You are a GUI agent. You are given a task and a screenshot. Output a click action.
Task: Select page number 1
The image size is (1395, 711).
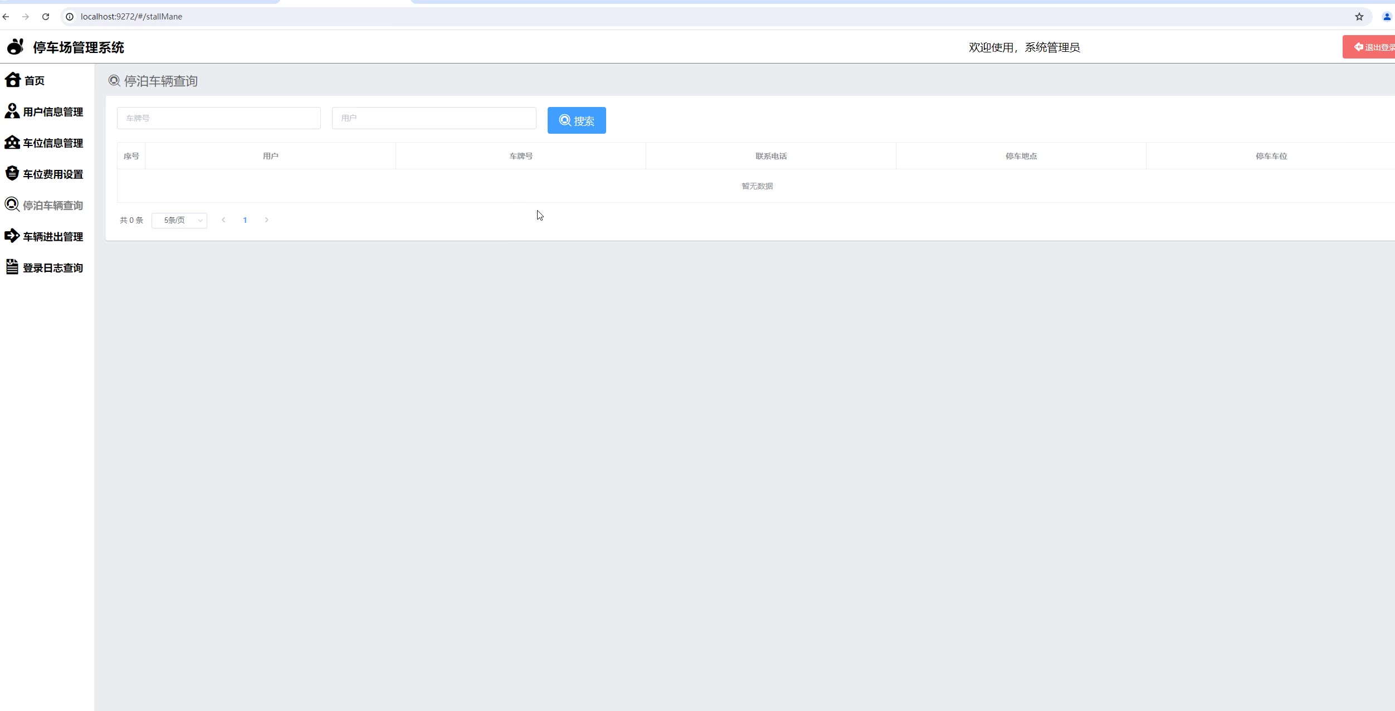245,220
